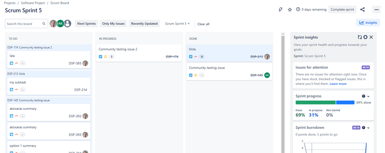Click high priority icon on lilola card

pos(196,57)
